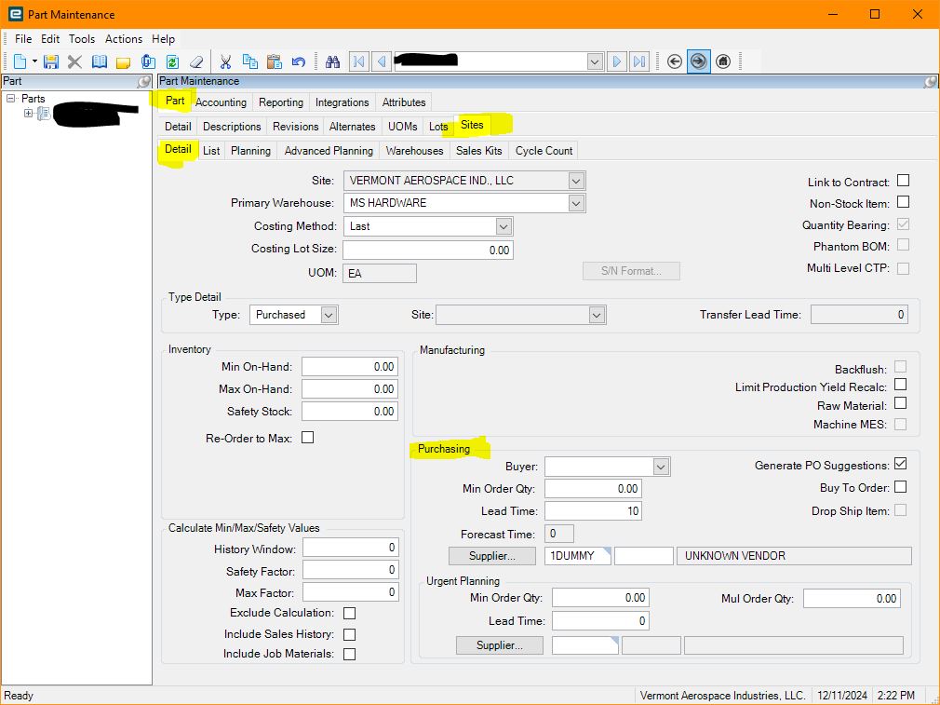
Task: Click the paperclip Attachments icon
Action: coord(148,61)
